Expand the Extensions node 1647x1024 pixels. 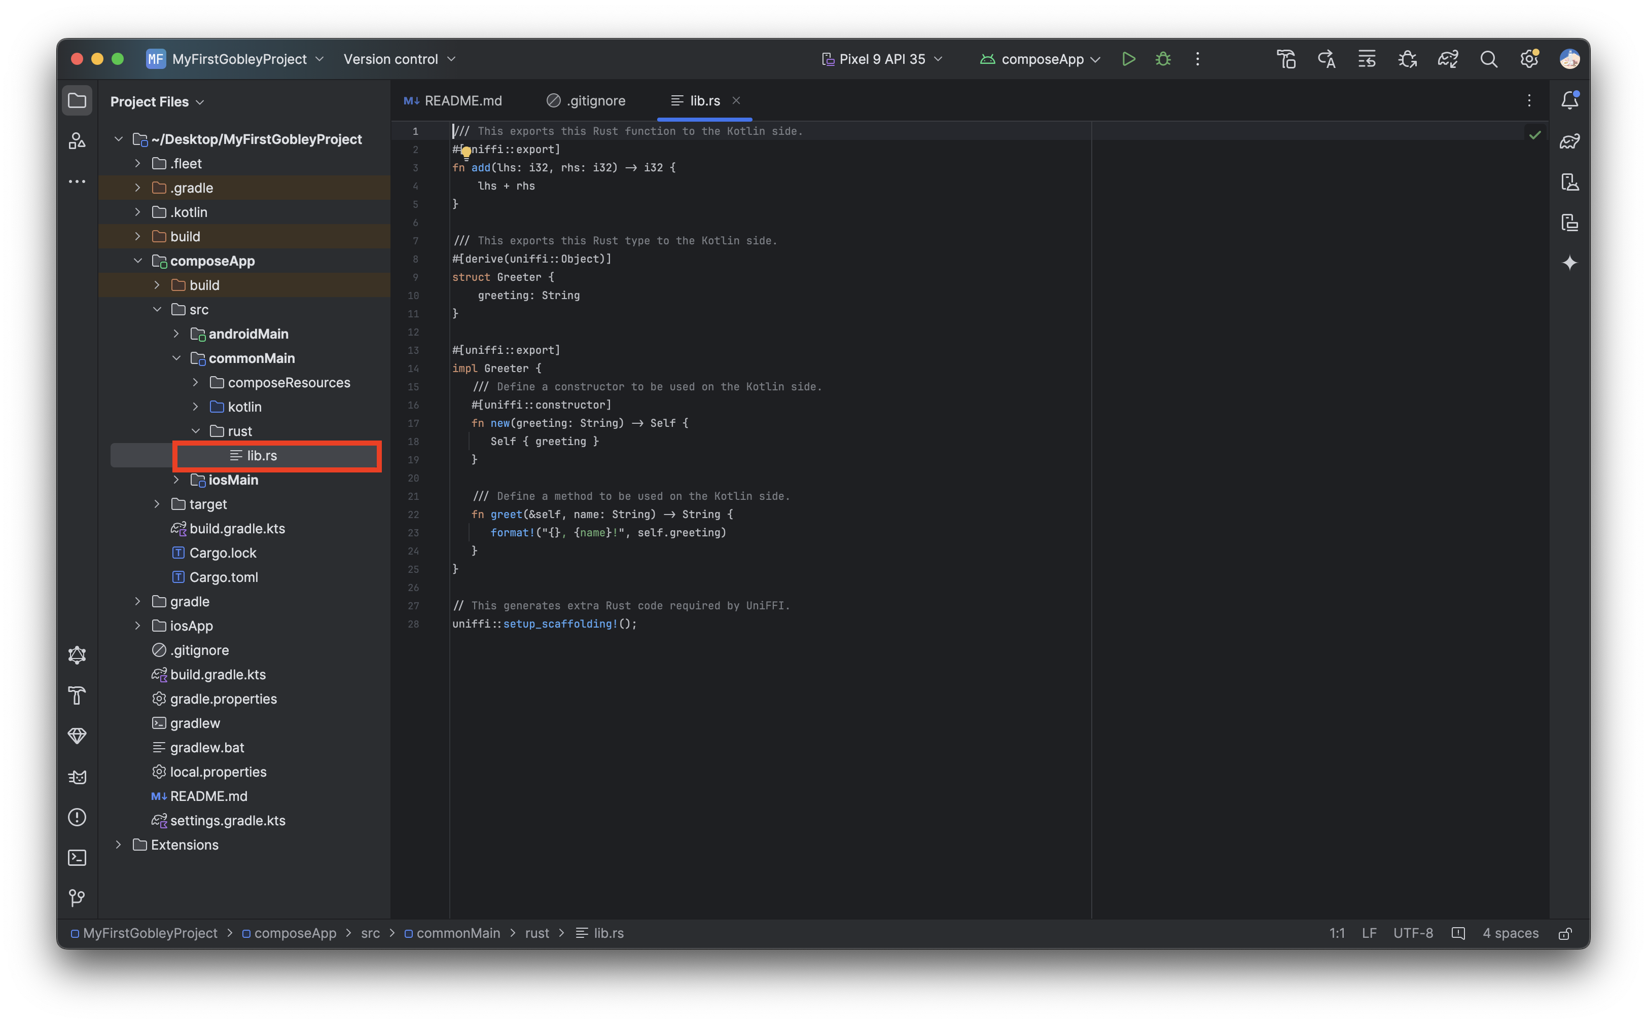119,845
